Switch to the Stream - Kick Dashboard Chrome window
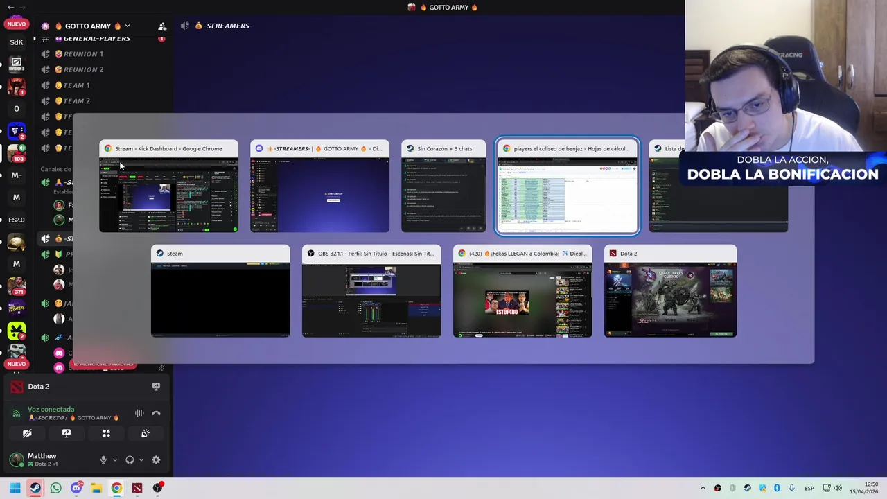 click(x=168, y=186)
